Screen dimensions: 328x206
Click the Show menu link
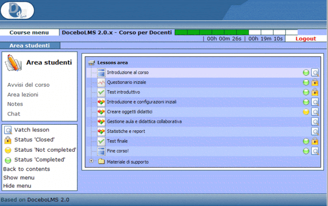pos(19,177)
